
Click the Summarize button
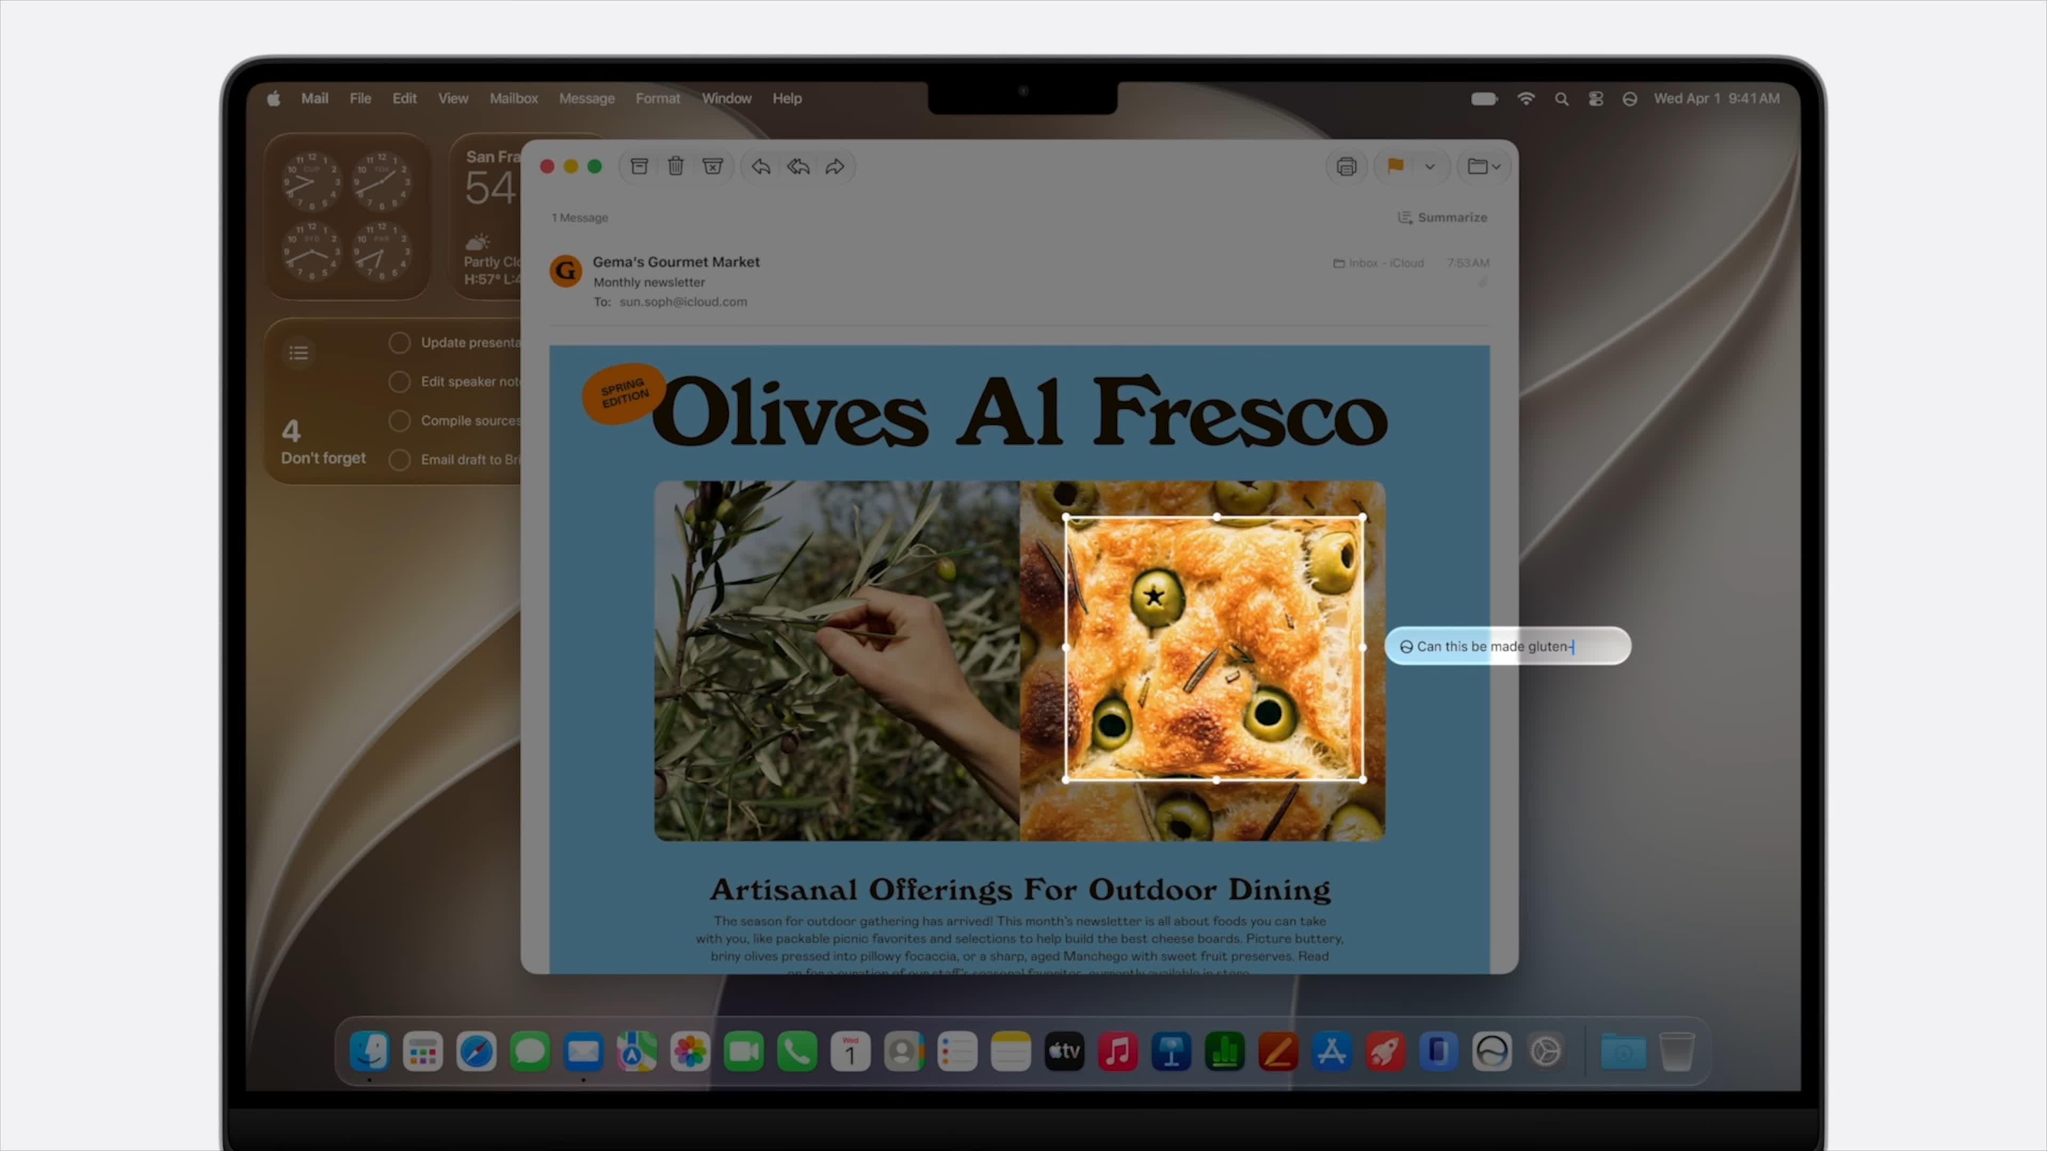click(1442, 217)
